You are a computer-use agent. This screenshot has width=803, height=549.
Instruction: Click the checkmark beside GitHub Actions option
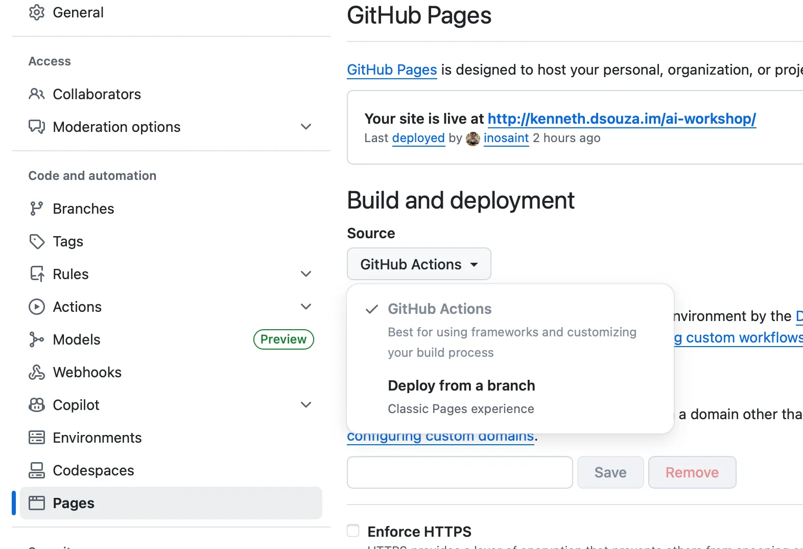click(x=372, y=309)
